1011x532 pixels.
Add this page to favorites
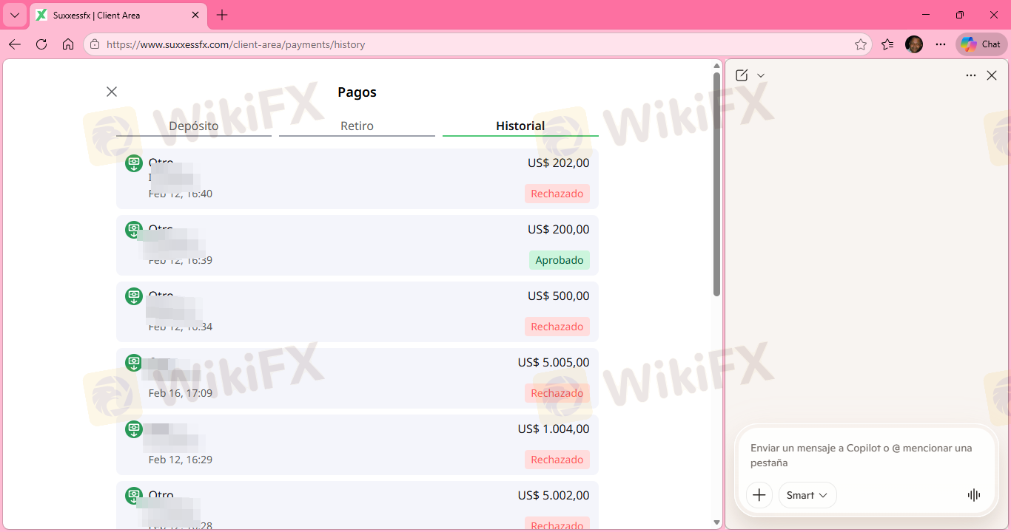coord(861,44)
